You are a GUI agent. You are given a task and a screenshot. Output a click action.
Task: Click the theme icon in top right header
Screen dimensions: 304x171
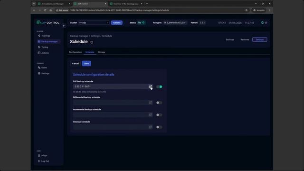click(262, 23)
